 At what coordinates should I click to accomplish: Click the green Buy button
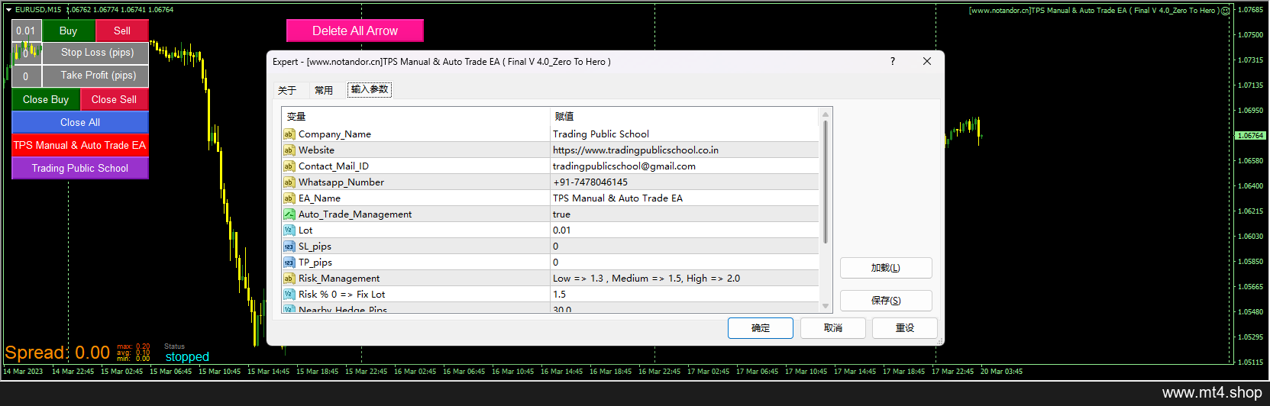coord(69,31)
